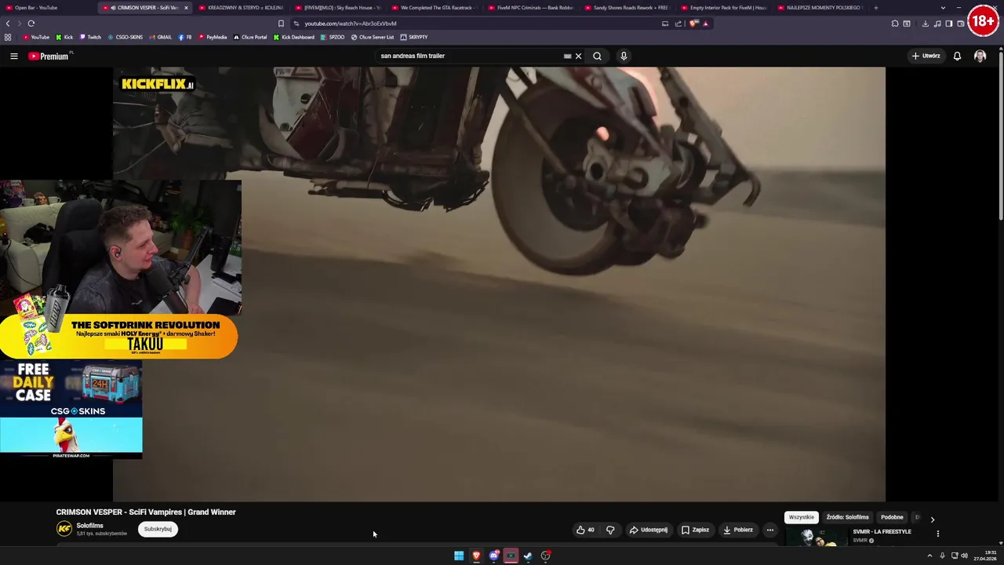
Task: Switch to Sky Beach House tab
Action: [339, 7]
